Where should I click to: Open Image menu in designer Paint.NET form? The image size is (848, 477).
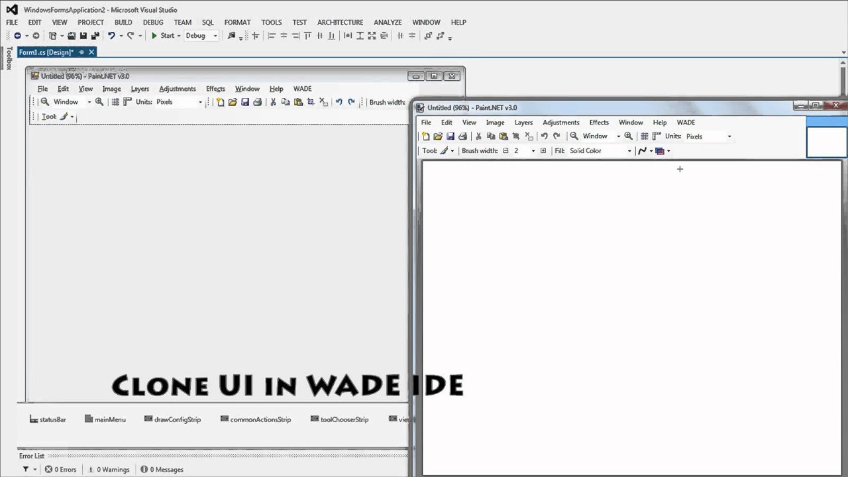(x=111, y=89)
